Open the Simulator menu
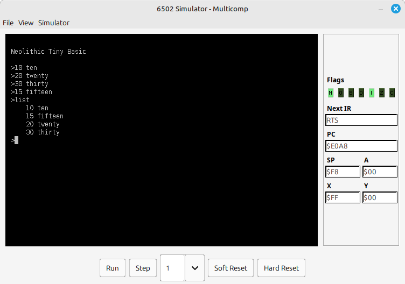 click(x=53, y=23)
